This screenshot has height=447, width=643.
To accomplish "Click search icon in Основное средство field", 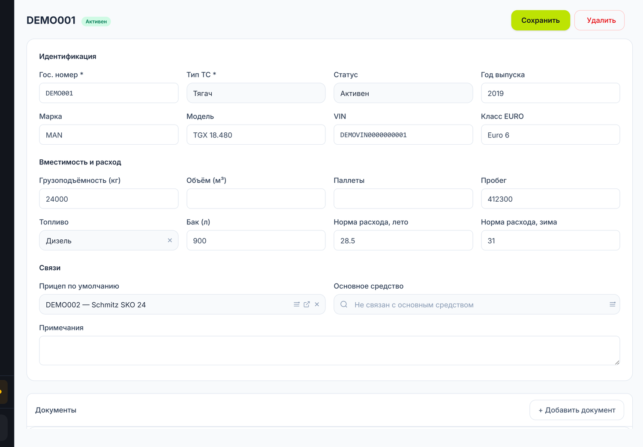I will [344, 304].
